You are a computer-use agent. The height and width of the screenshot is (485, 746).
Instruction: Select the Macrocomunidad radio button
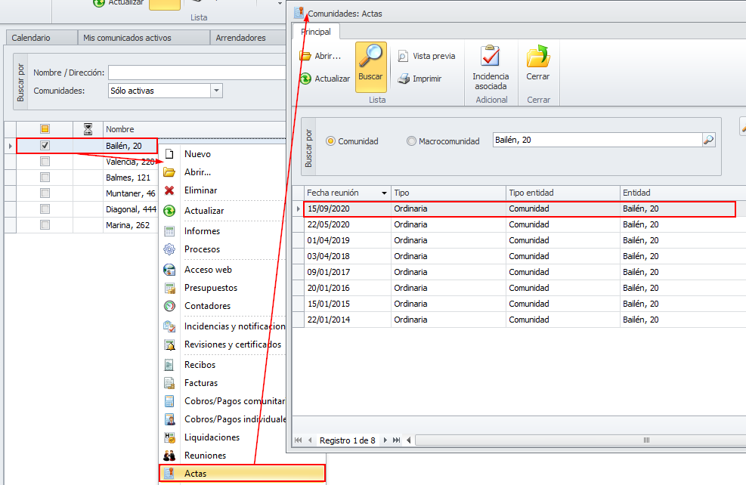click(x=411, y=141)
